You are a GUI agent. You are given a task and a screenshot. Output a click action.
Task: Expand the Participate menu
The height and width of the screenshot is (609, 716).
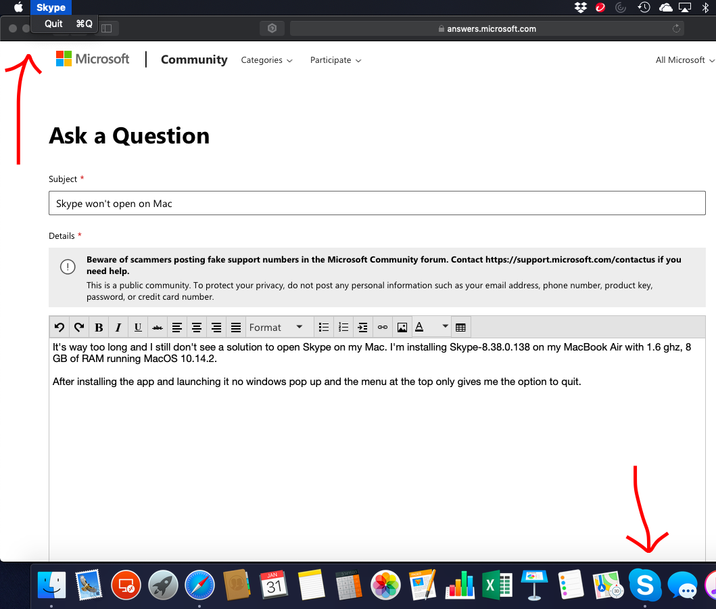click(x=335, y=60)
